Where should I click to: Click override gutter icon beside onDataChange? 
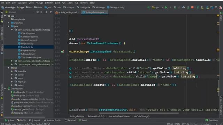click(x=62, y=52)
